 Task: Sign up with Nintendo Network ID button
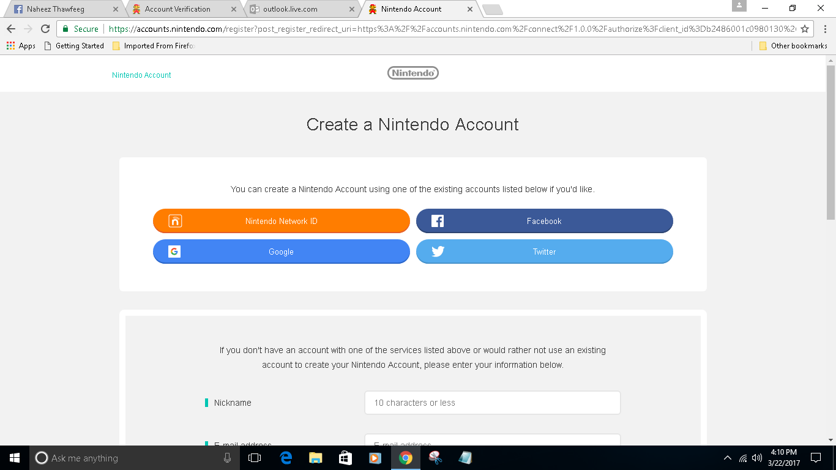282,221
